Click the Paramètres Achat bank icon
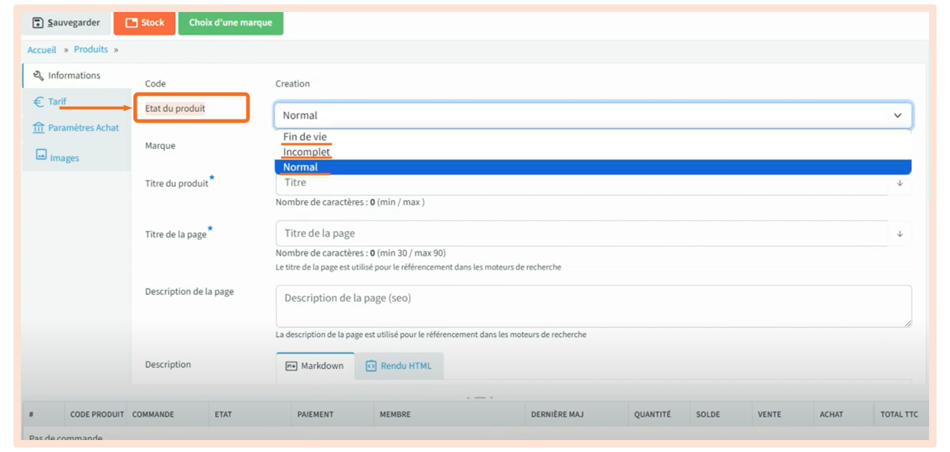 pyautogui.click(x=39, y=129)
